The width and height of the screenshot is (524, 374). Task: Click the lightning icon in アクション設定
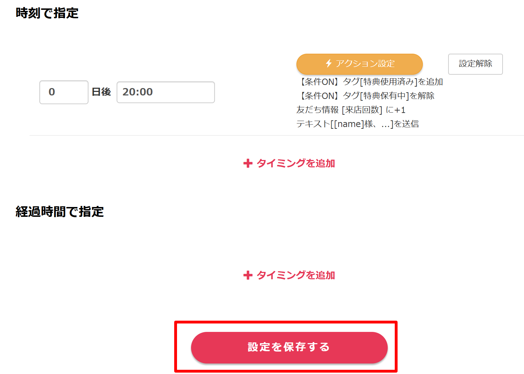click(x=328, y=64)
